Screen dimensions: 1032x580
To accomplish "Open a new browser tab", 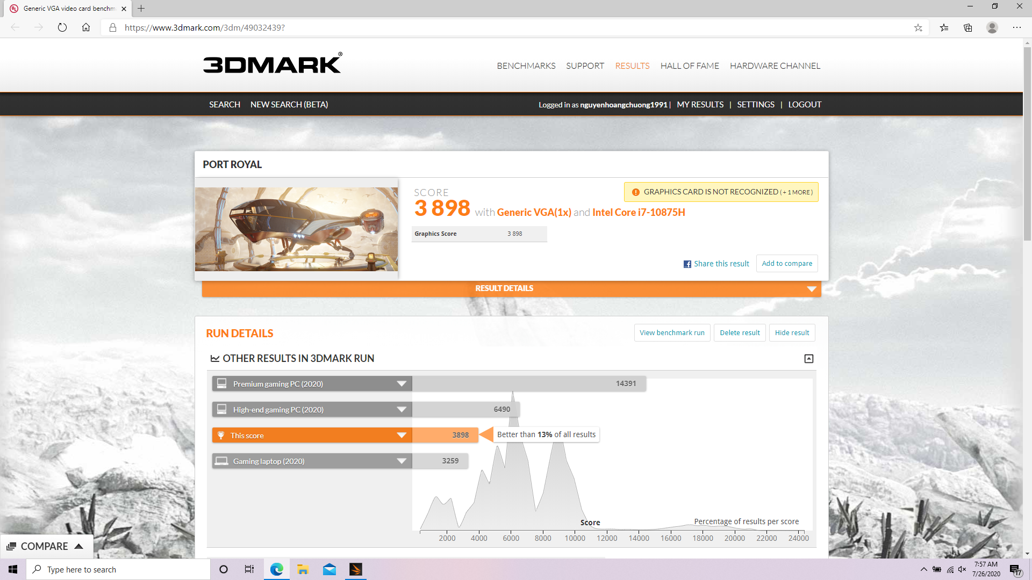I will (x=141, y=9).
